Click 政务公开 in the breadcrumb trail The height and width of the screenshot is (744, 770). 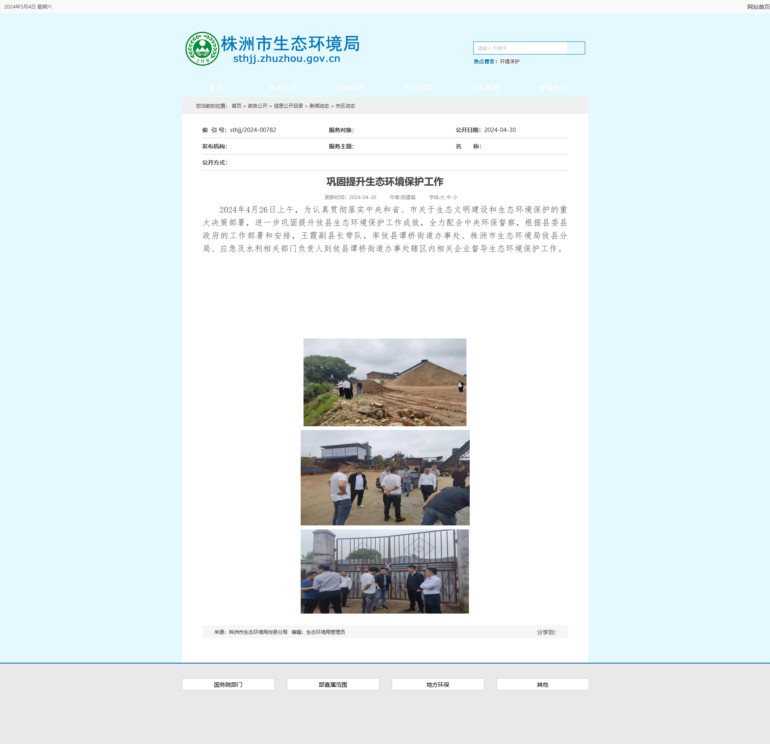click(258, 106)
